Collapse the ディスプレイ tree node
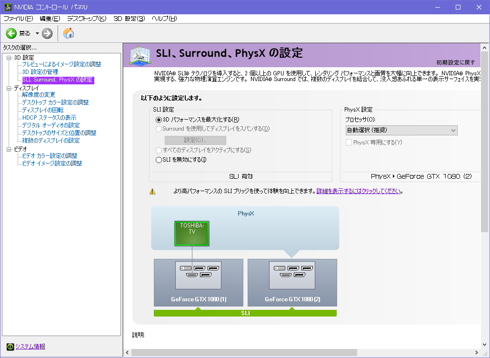This screenshot has width=490, height=358. (9, 88)
